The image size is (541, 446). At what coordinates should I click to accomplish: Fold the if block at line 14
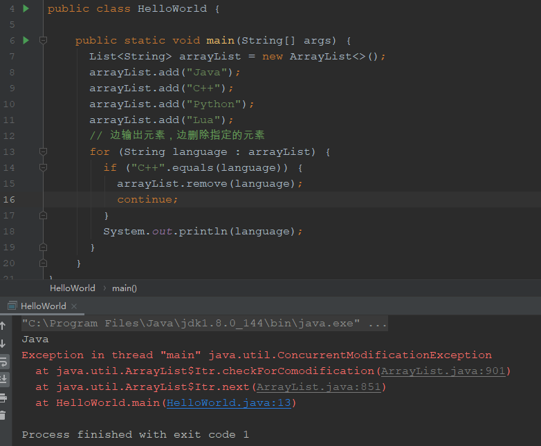click(x=43, y=167)
